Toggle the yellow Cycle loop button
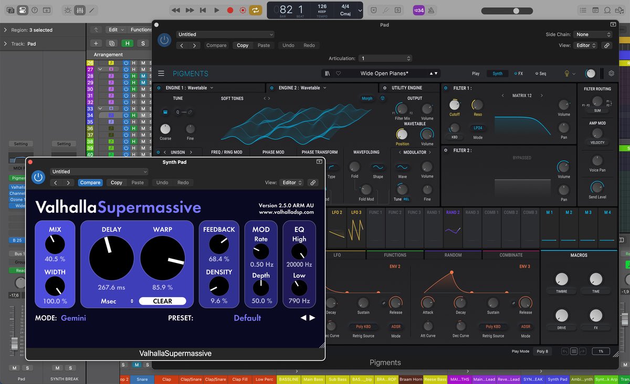 [256, 10]
